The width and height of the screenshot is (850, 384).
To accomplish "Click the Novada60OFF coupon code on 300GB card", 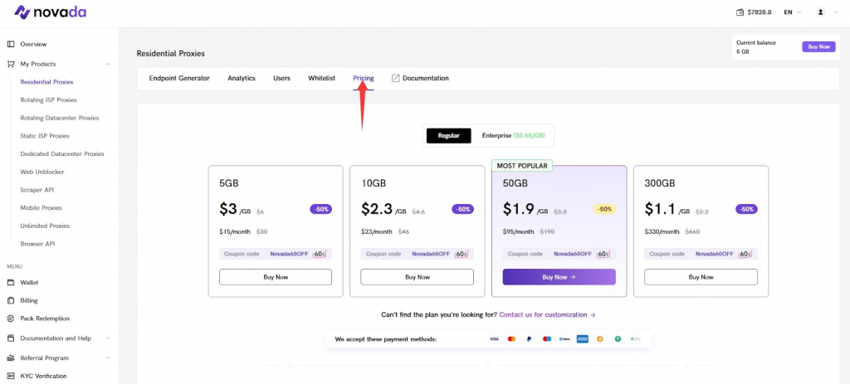I will point(715,254).
